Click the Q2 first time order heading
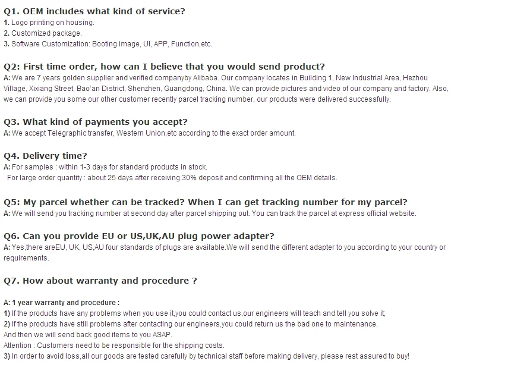 click(x=164, y=67)
